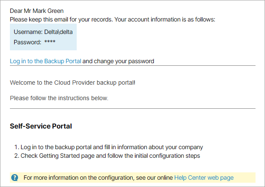Open the Help Center web page link
The image size is (265, 187).
(x=203, y=177)
